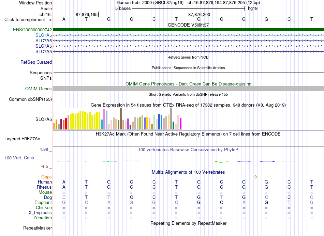
Task: Click the RefSeq Curated track label
Action: point(36,62)
